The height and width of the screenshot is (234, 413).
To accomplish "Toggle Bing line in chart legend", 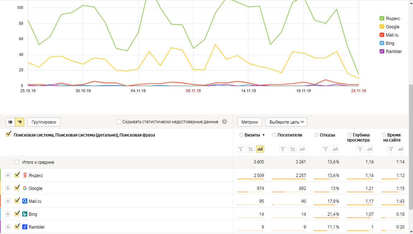I will point(382,43).
